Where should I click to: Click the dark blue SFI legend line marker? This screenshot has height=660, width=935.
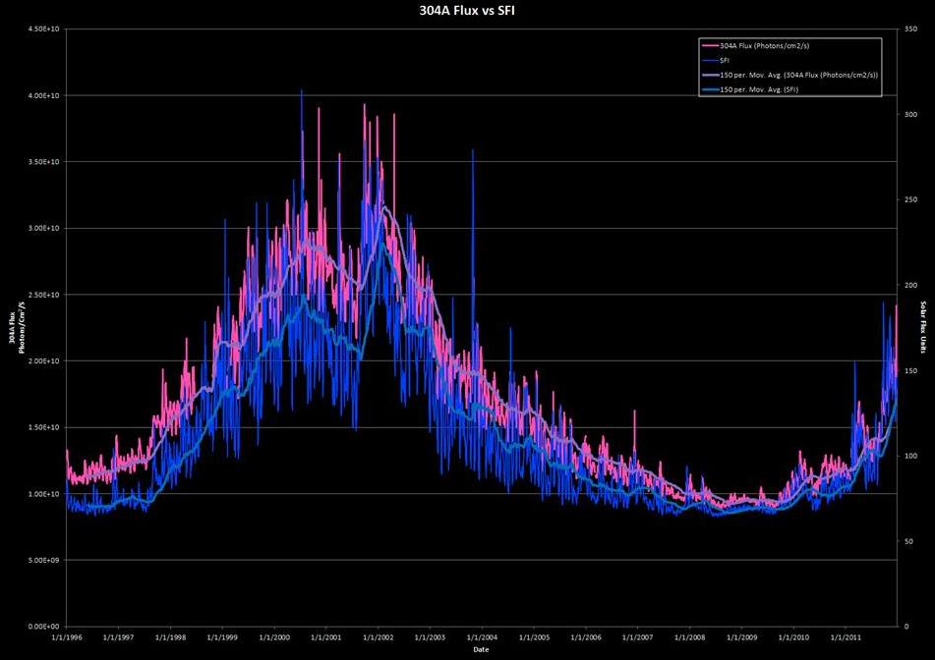708,60
